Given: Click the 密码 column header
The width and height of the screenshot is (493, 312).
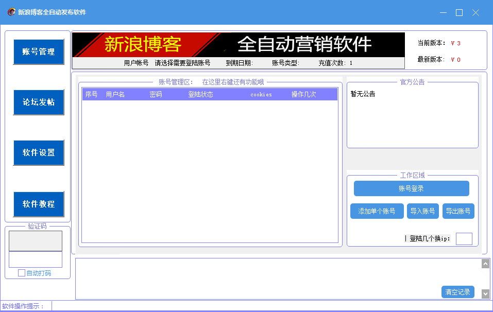Looking at the screenshot, I should pos(156,95).
